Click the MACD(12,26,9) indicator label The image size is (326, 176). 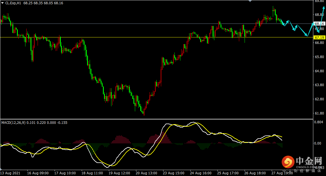(x=14, y=123)
